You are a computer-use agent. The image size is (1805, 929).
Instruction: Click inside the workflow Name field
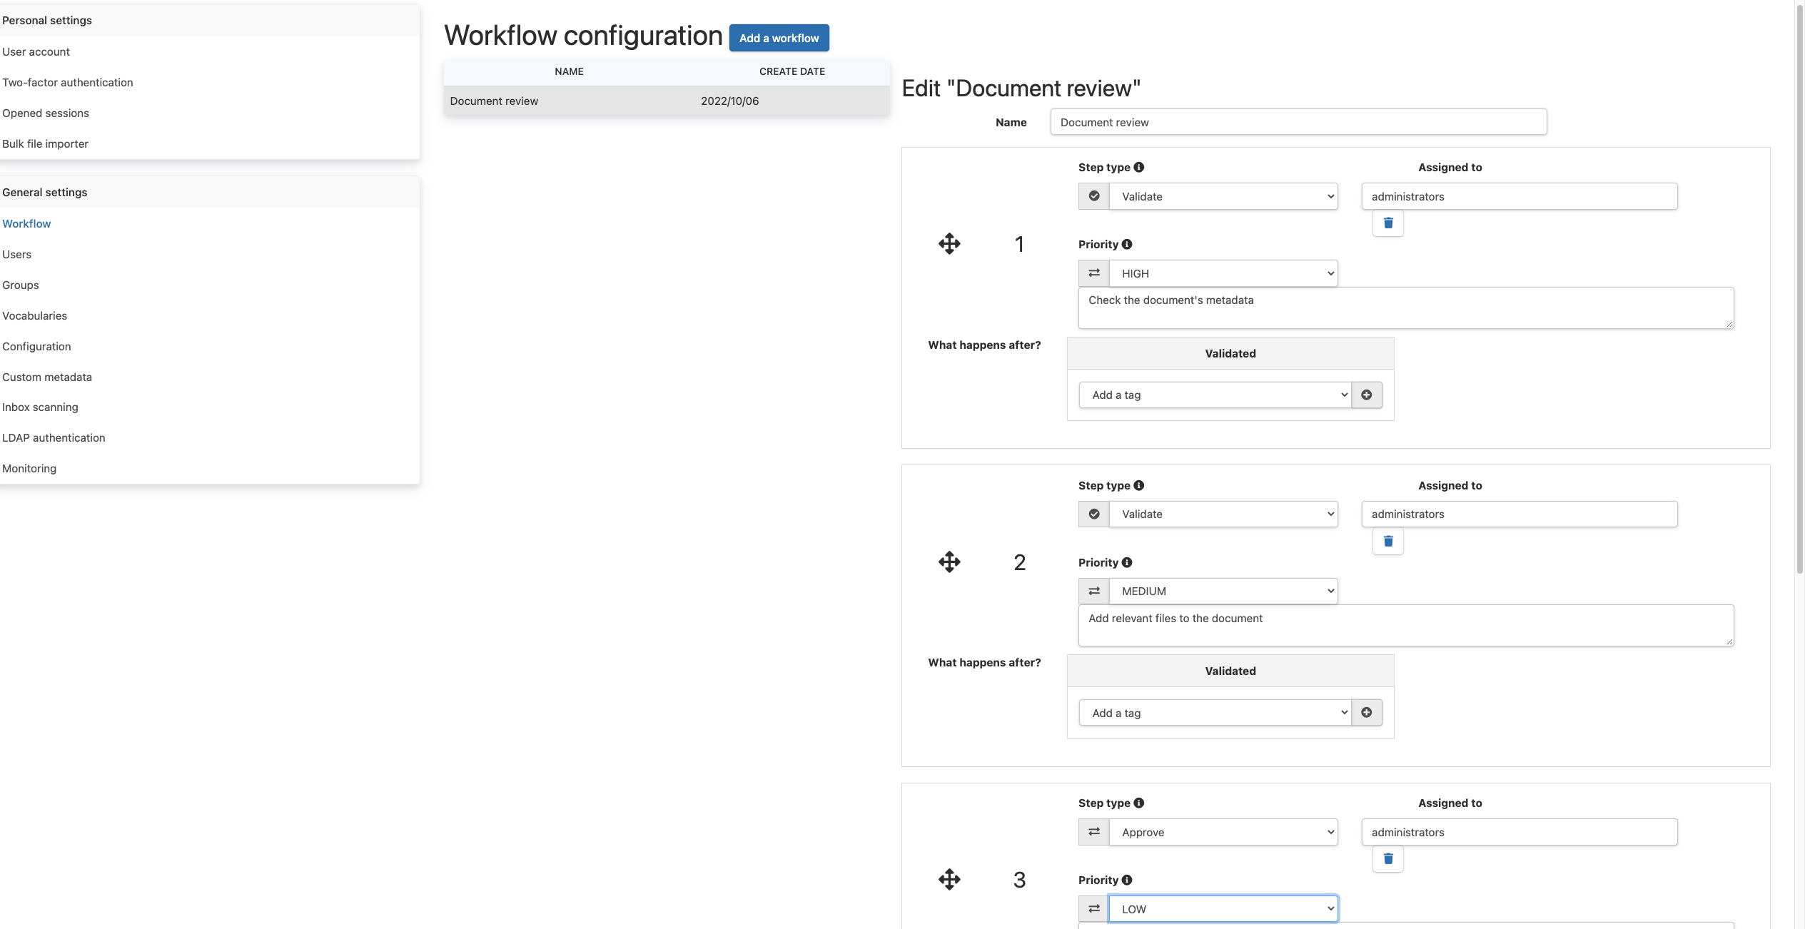[x=1298, y=122]
